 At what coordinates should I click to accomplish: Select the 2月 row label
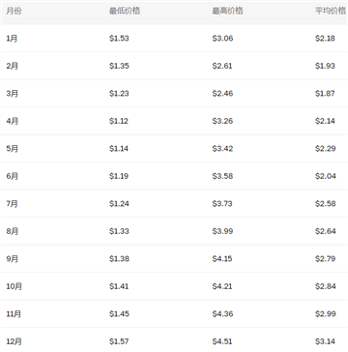(12, 66)
